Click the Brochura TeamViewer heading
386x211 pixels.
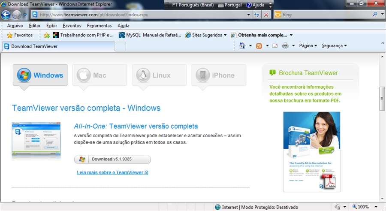[308, 73]
